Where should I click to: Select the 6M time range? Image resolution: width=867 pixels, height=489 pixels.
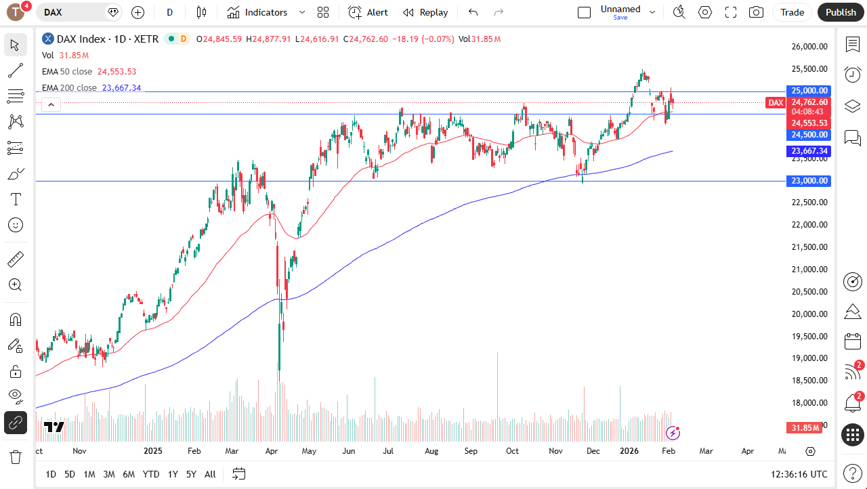129,474
